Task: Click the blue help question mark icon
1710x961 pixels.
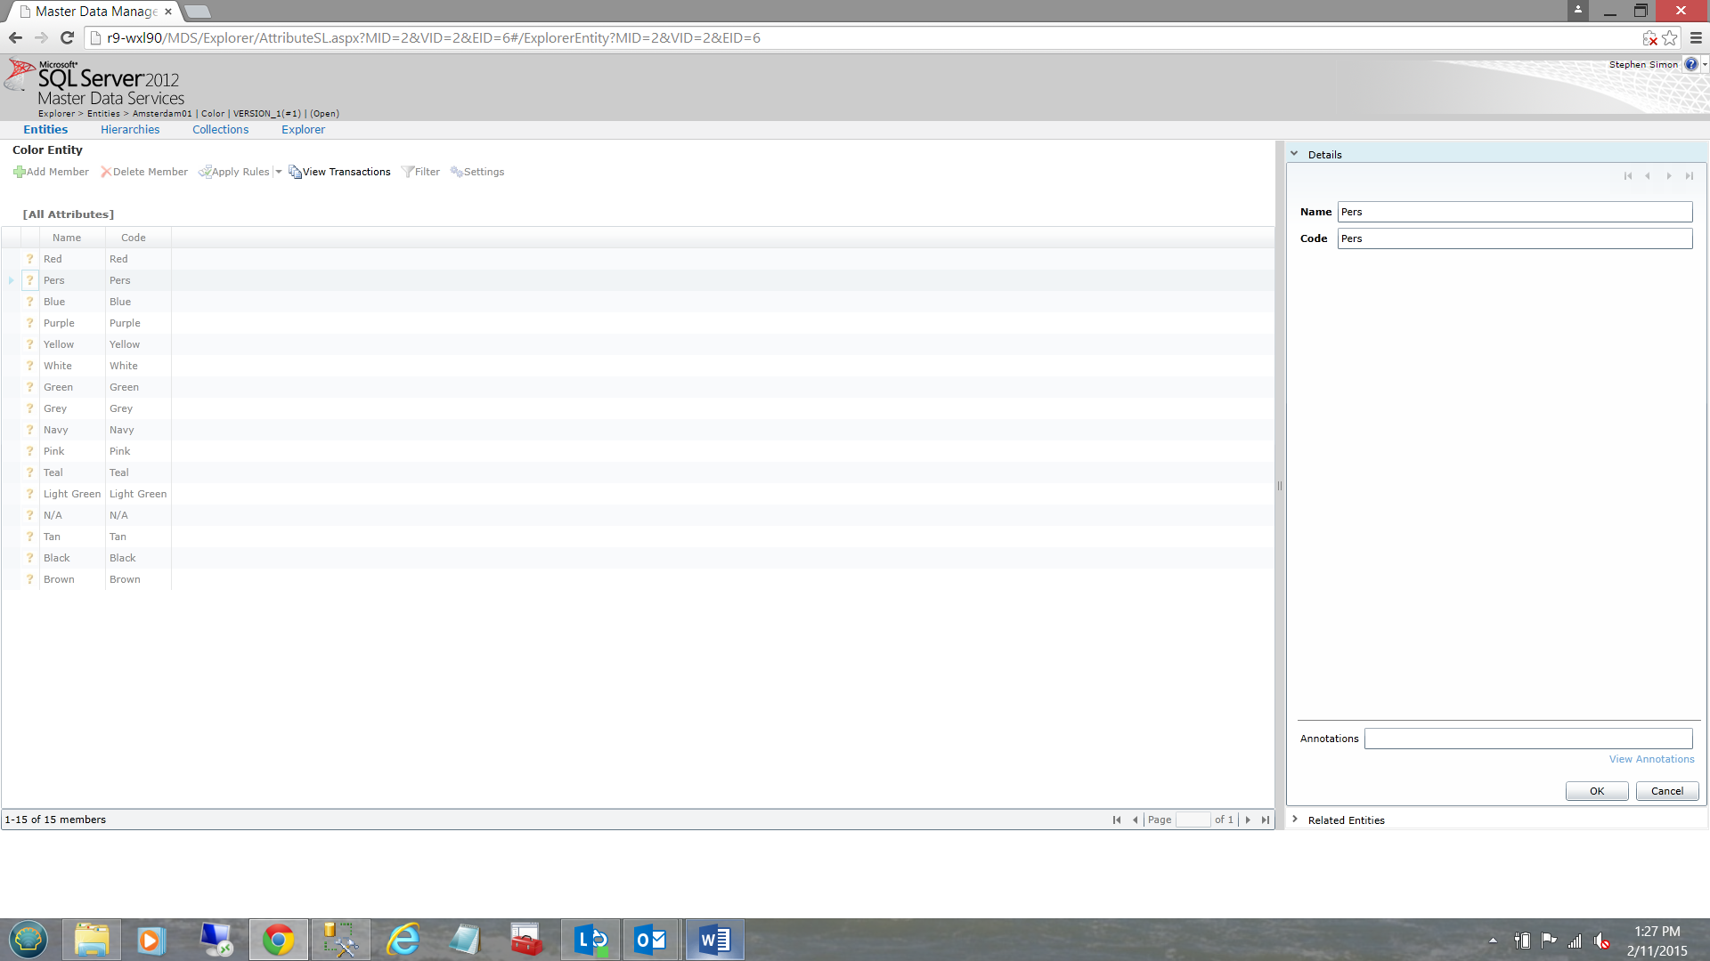Action: [x=1690, y=64]
